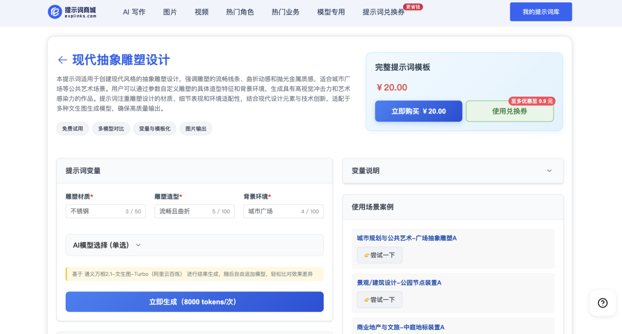The width and height of the screenshot is (622, 334).
Task: Click the 完整提示词模板 heading
Action: click(x=403, y=67)
